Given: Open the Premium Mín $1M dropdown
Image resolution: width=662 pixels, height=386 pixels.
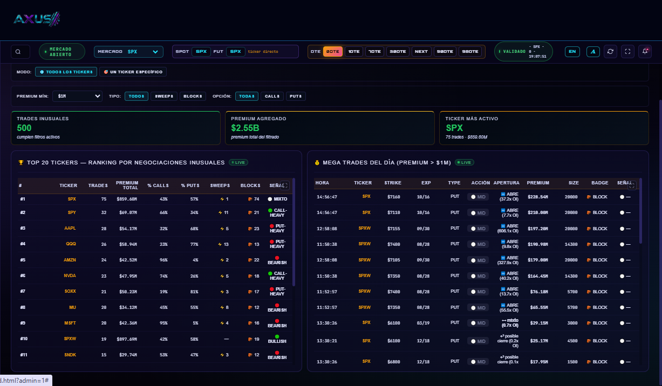Looking at the screenshot, I should [x=77, y=96].
